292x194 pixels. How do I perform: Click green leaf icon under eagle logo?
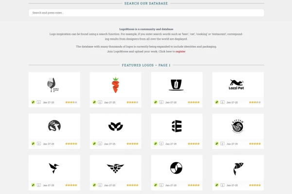click(x=94, y=185)
